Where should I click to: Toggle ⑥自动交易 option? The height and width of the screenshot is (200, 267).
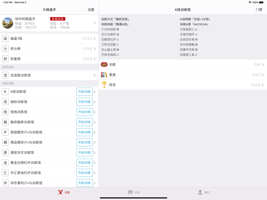[x=189, y=40]
